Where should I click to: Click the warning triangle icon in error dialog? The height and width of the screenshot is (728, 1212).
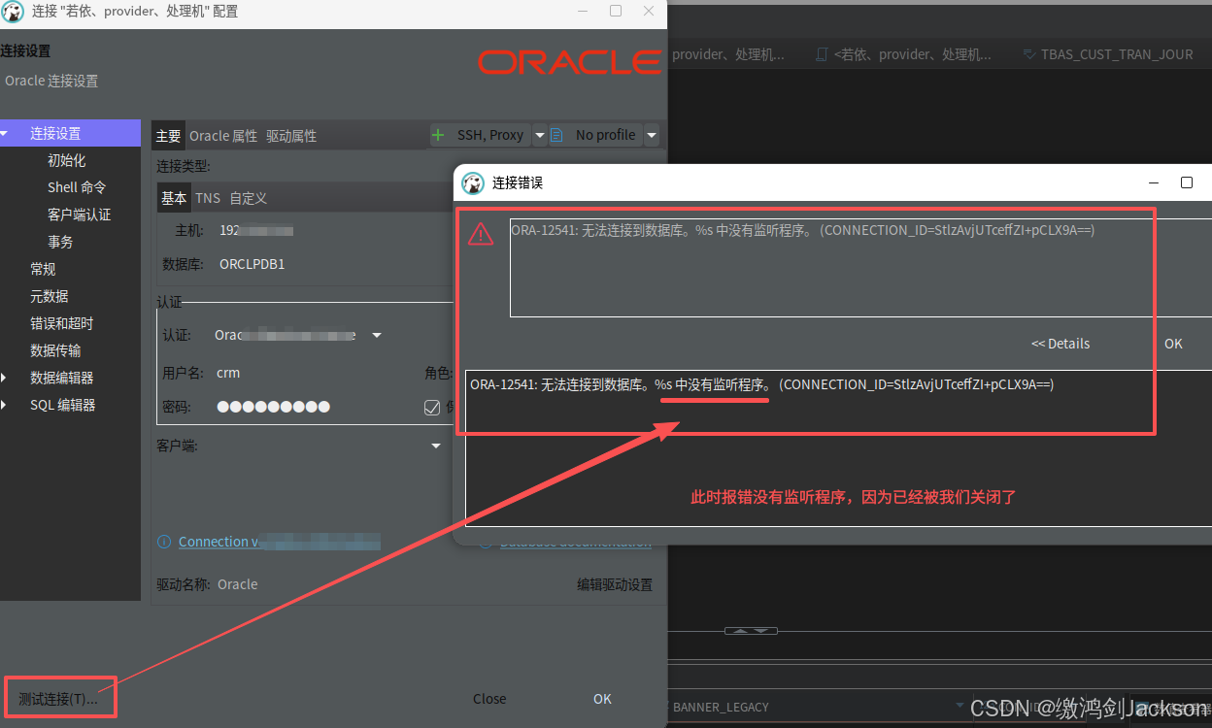tap(481, 234)
